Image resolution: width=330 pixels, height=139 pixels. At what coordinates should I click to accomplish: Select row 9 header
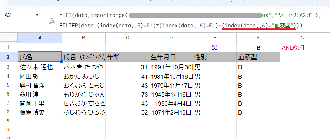[x=8, y=121]
